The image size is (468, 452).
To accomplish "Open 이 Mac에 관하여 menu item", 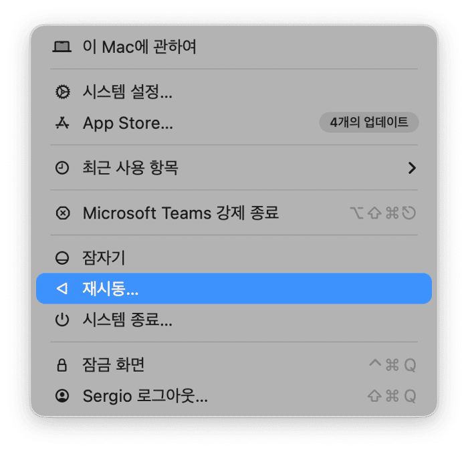I will [139, 47].
